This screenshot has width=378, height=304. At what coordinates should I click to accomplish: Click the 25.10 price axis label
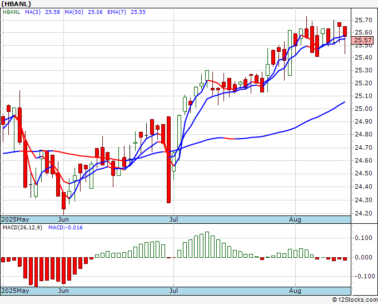(x=364, y=96)
